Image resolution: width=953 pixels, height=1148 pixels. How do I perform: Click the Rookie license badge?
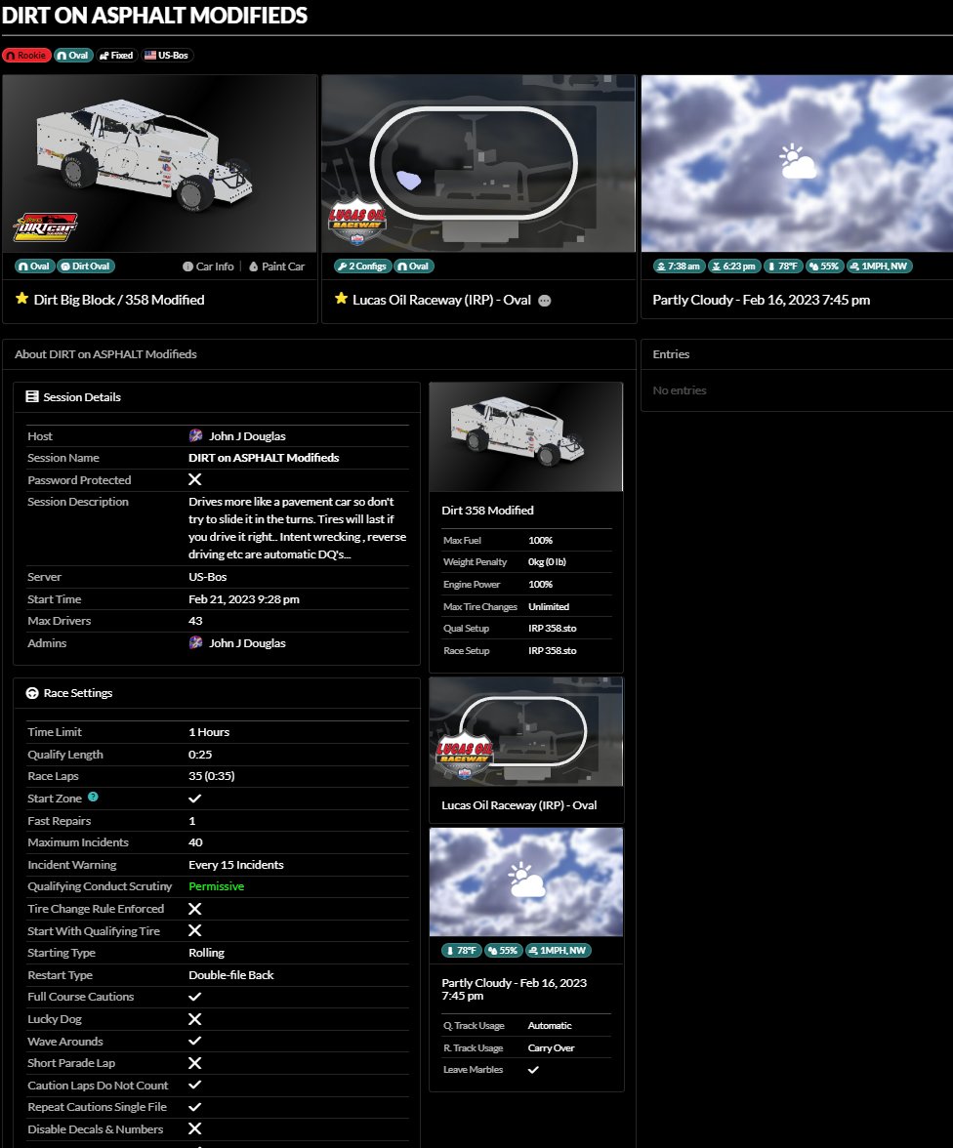click(26, 56)
